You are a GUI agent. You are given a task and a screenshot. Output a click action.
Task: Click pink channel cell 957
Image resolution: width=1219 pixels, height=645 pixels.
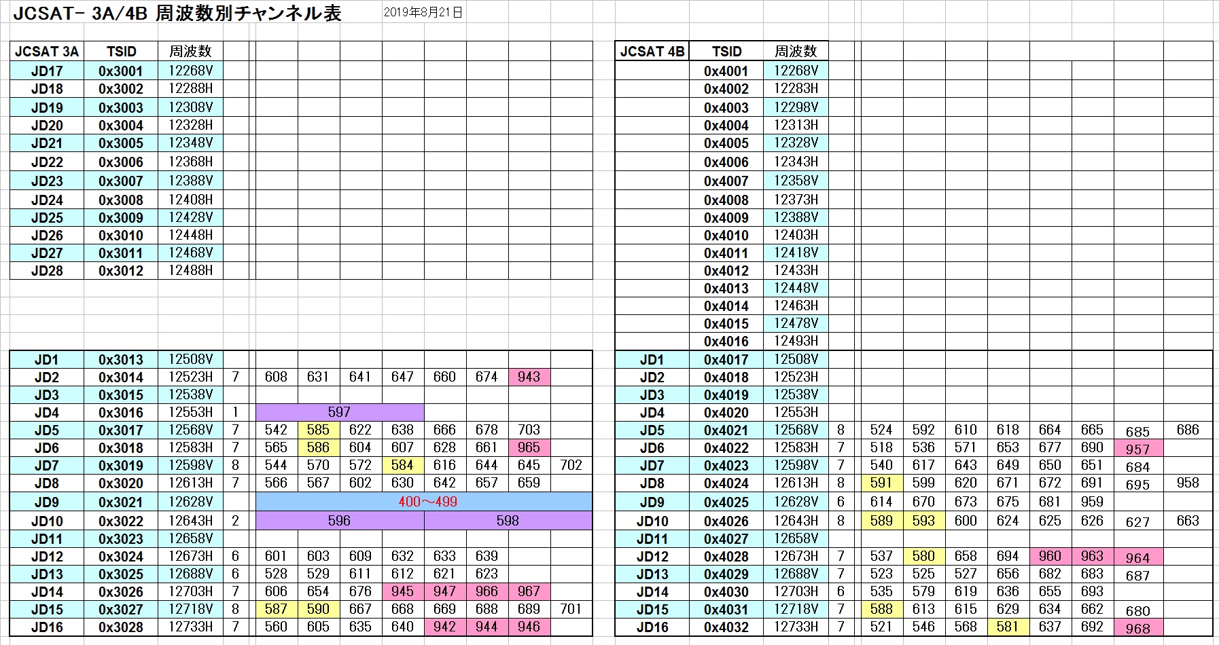pos(1138,449)
